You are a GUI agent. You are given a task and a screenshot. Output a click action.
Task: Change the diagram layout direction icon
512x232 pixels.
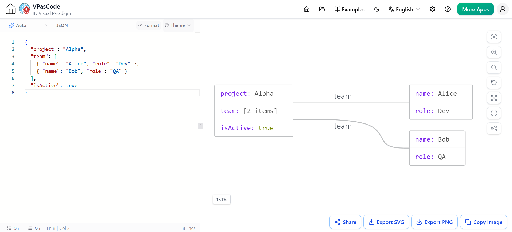[x=494, y=128]
